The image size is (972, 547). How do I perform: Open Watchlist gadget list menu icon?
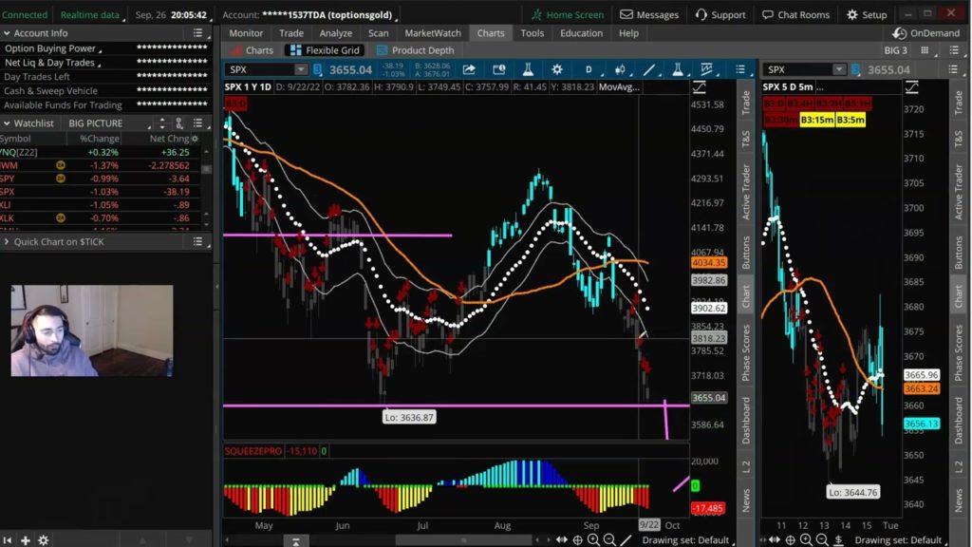[197, 123]
